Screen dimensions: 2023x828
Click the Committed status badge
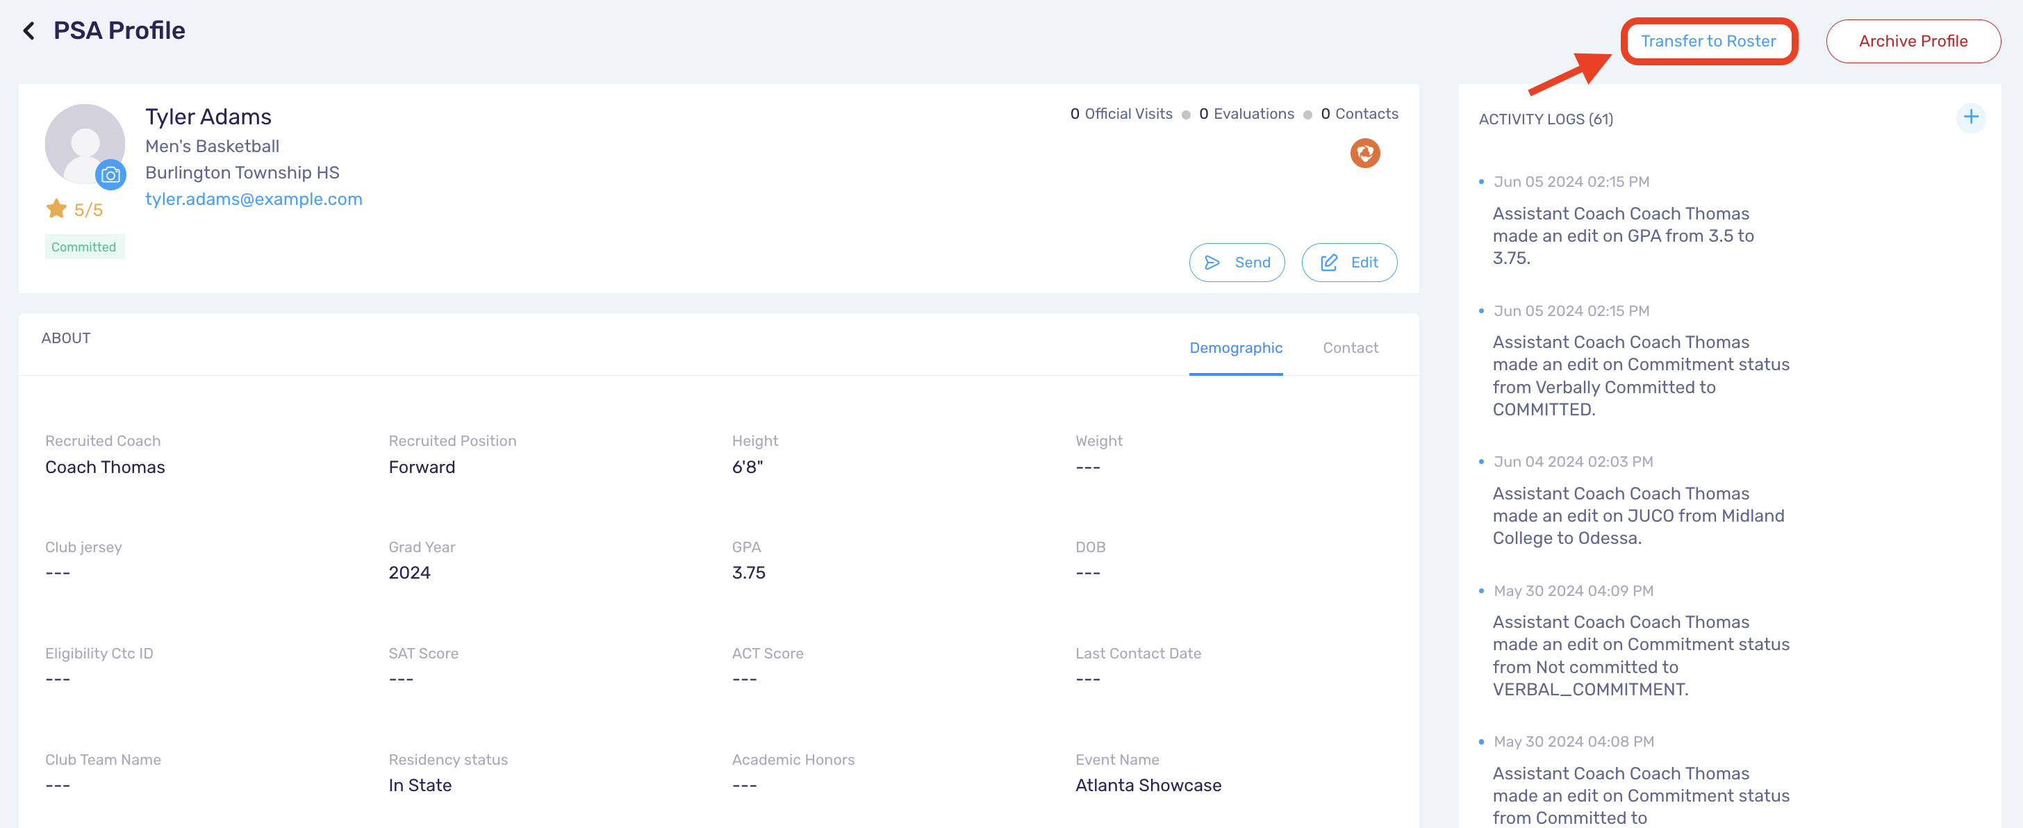coord(84,247)
